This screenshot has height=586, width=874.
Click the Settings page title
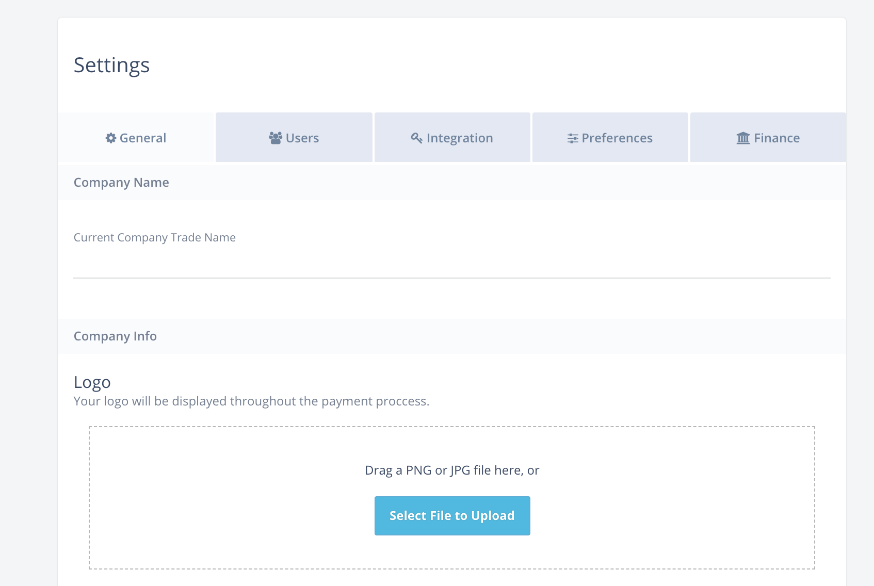(x=111, y=66)
